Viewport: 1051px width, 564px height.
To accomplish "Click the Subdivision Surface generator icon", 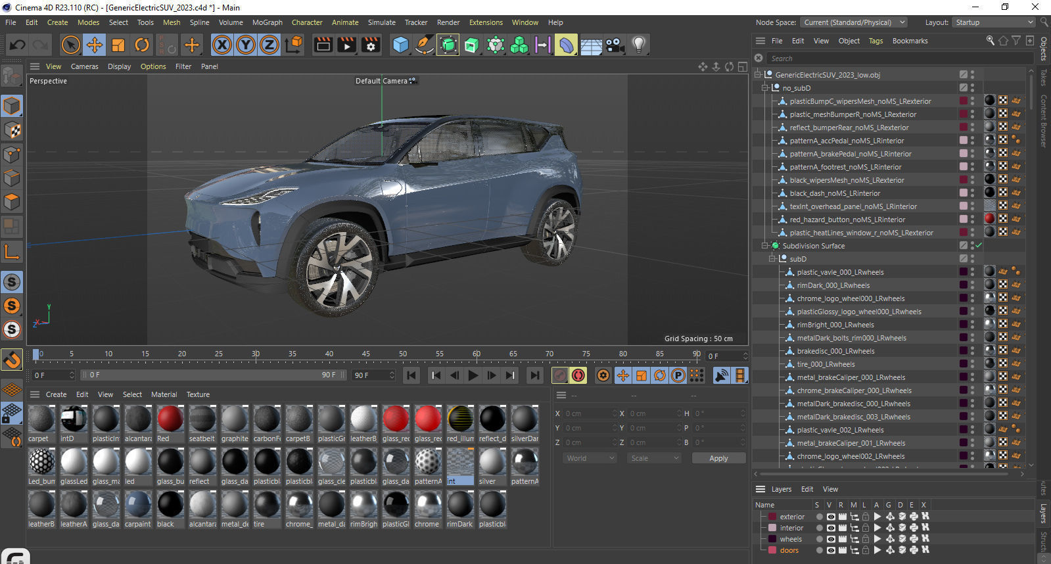I will pos(448,45).
